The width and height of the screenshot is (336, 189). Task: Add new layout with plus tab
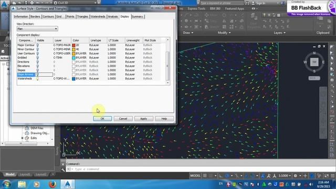click(x=52, y=174)
